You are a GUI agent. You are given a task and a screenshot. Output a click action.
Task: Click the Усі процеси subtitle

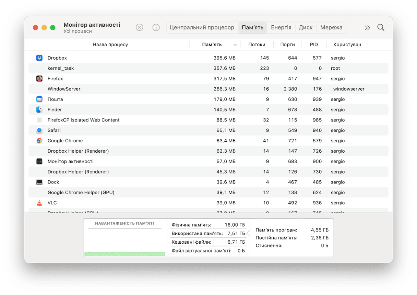pos(78,31)
